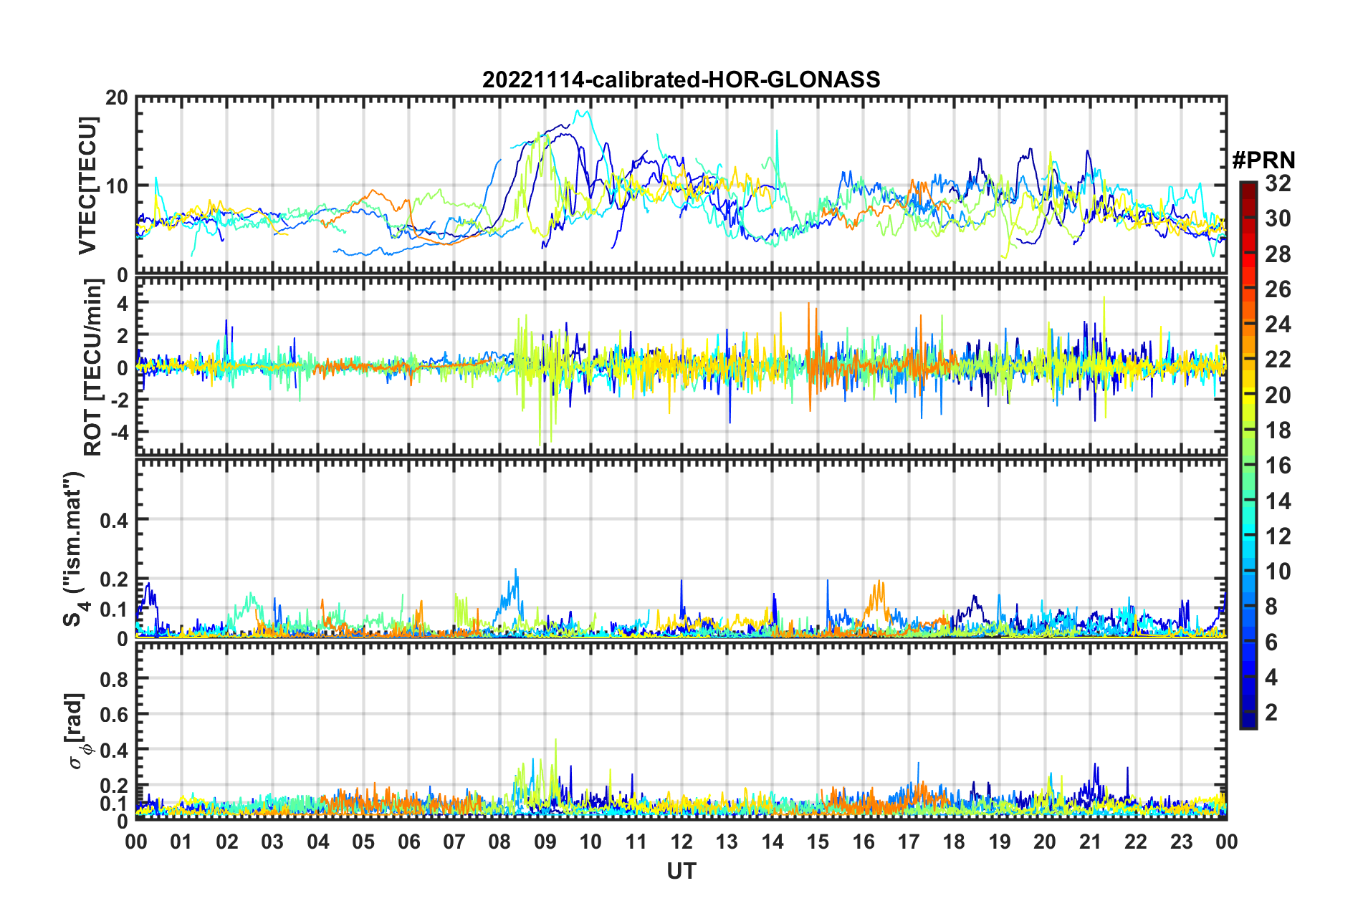Viewport: 1363px width, 911px height.
Task: Click S4 axis tick label 0.2
Action: click(114, 579)
